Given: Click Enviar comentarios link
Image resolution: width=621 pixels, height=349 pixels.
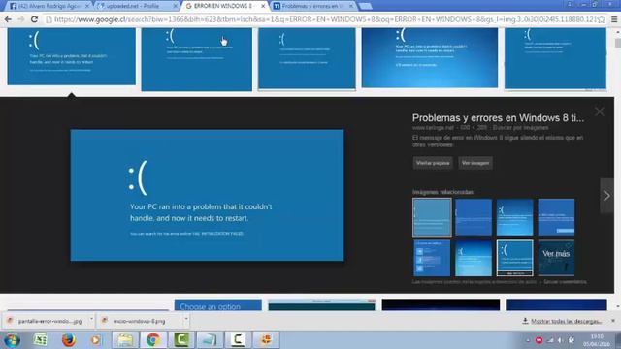Looking at the screenshot, I should pos(565,282).
